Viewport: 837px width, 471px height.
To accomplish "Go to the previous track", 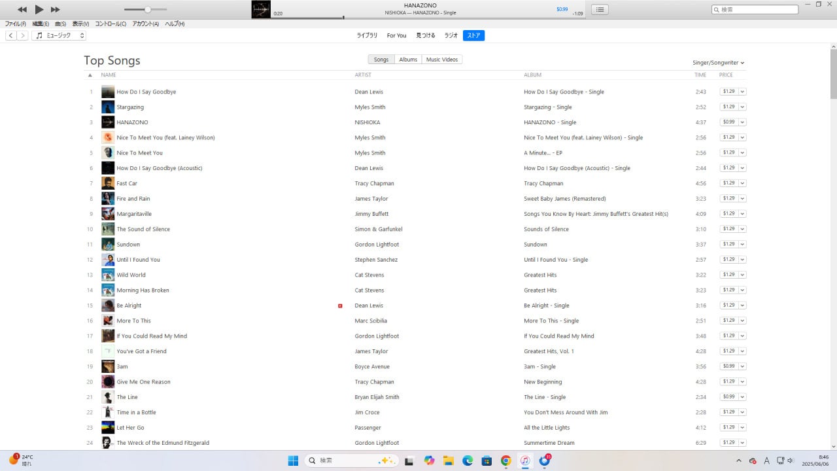I will click(22, 9).
